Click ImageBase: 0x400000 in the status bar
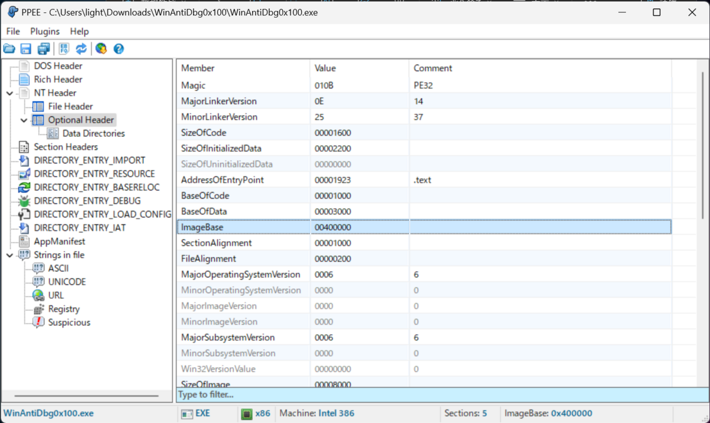The width and height of the screenshot is (710, 423). click(x=547, y=413)
